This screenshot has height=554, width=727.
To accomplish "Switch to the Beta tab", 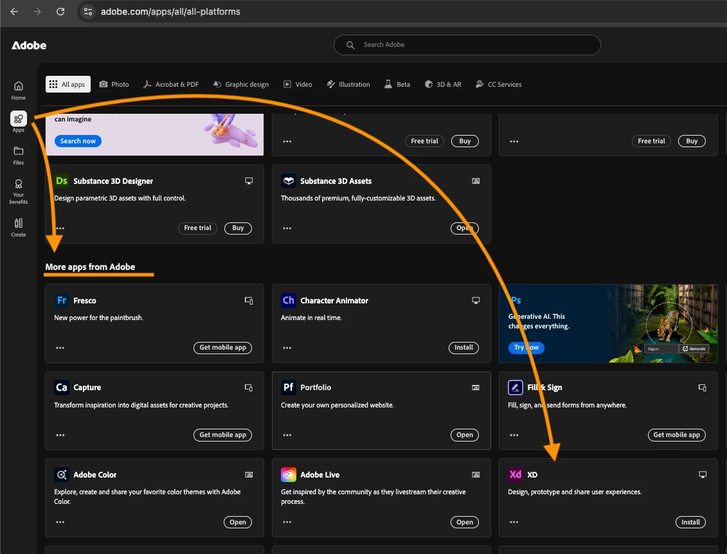I will [397, 84].
